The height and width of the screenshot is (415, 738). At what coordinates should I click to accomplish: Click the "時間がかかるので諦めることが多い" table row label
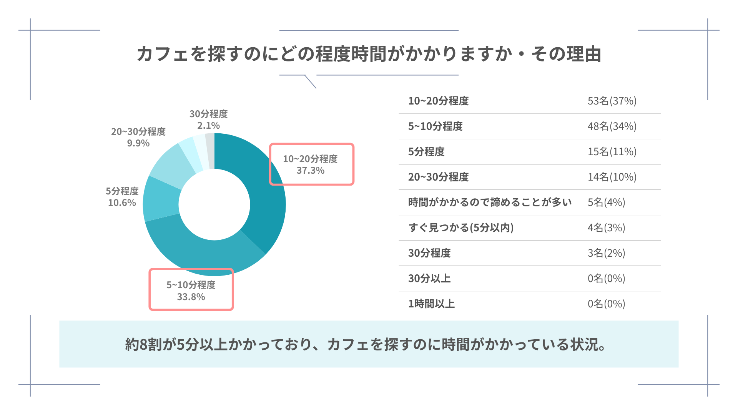tap(490, 203)
